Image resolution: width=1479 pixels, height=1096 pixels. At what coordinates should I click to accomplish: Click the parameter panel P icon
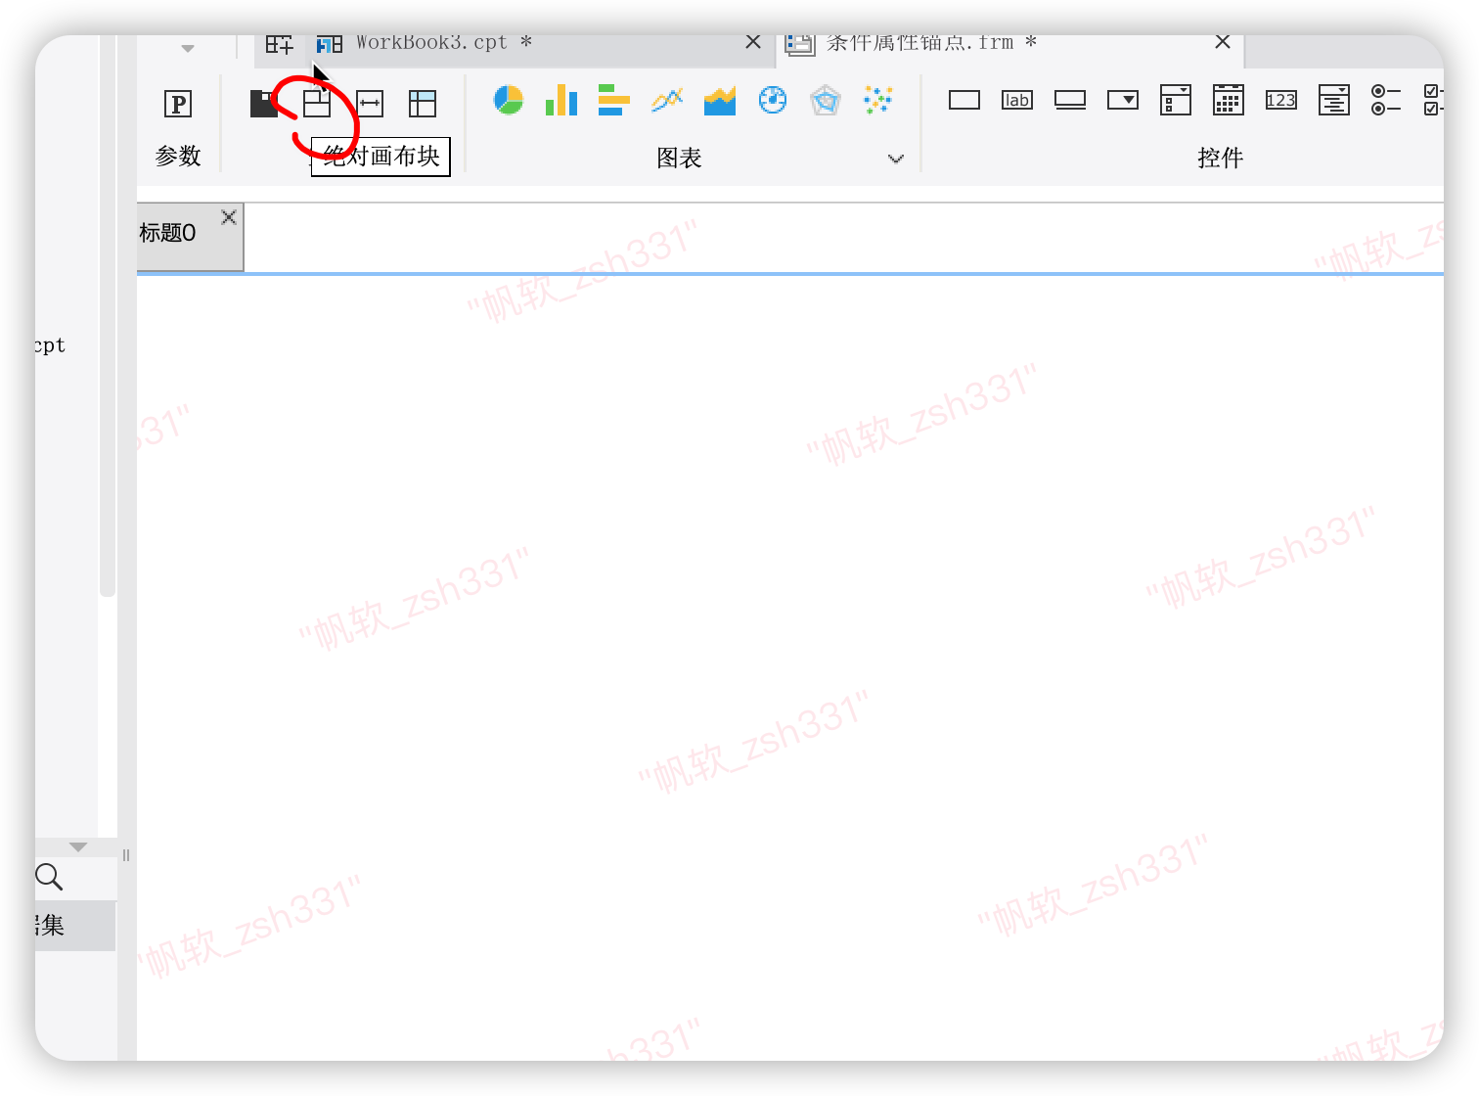(x=178, y=104)
